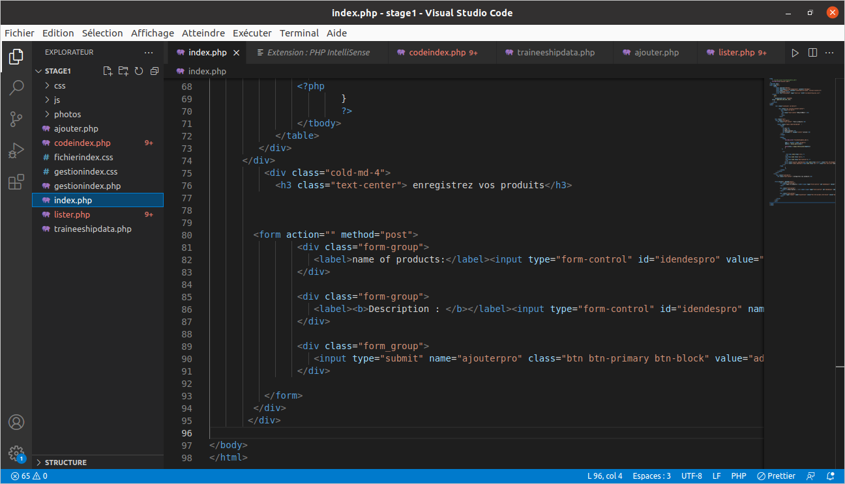This screenshot has height=484, width=845.
Task: Click the h3 text-center line 76
Action: [x=423, y=186]
